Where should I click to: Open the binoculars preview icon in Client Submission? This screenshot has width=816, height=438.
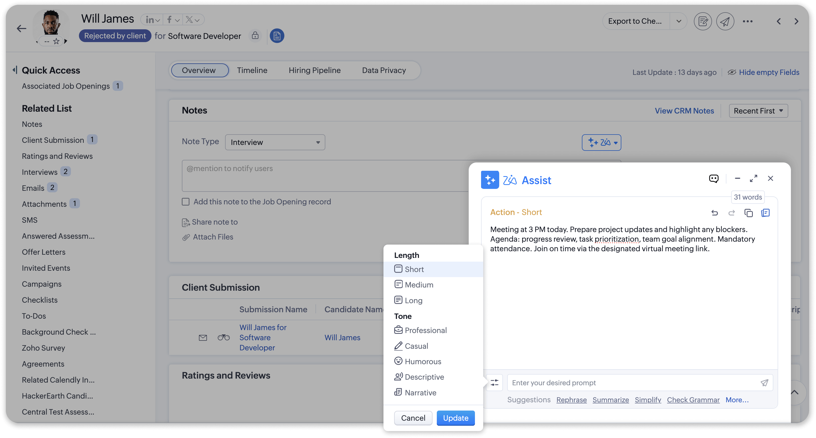point(224,337)
